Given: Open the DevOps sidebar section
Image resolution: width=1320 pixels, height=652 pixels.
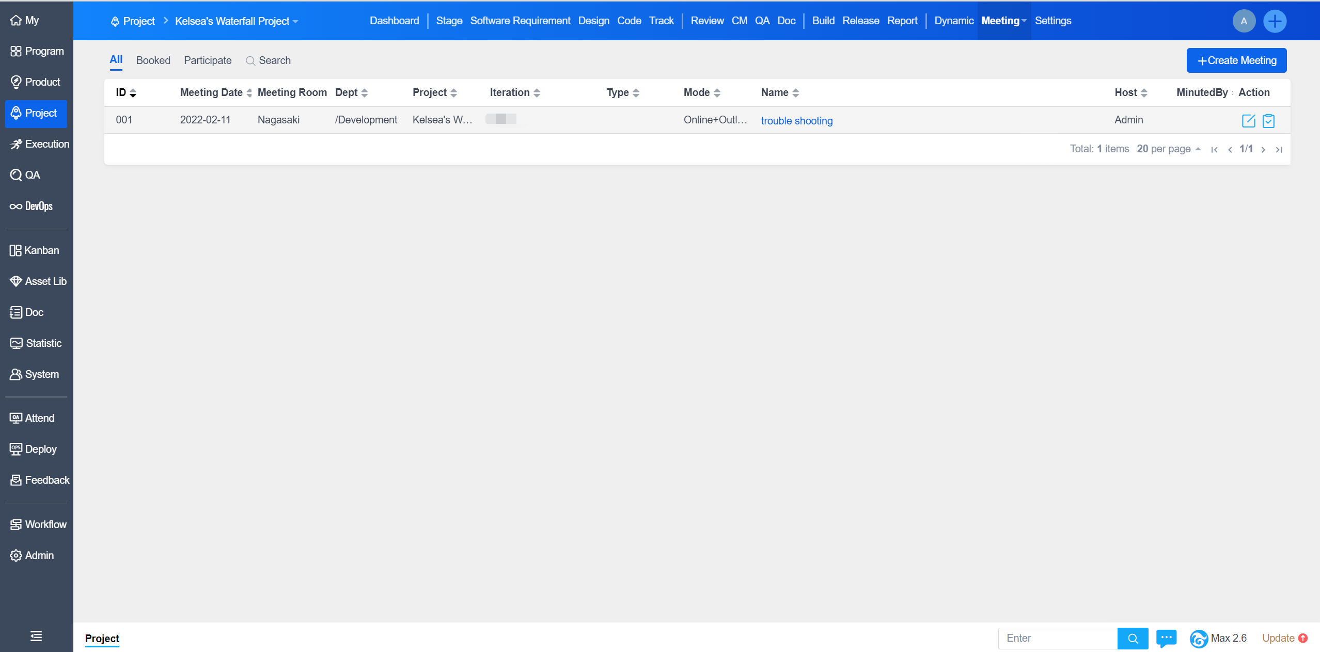Looking at the screenshot, I should [32, 206].
